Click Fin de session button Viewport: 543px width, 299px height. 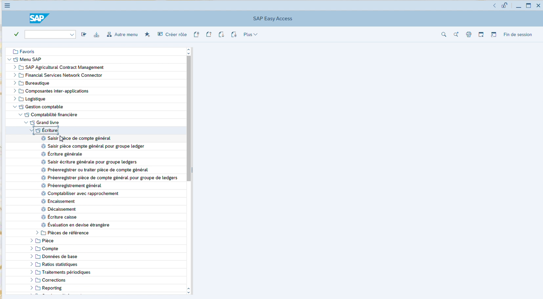pos(517,34)
